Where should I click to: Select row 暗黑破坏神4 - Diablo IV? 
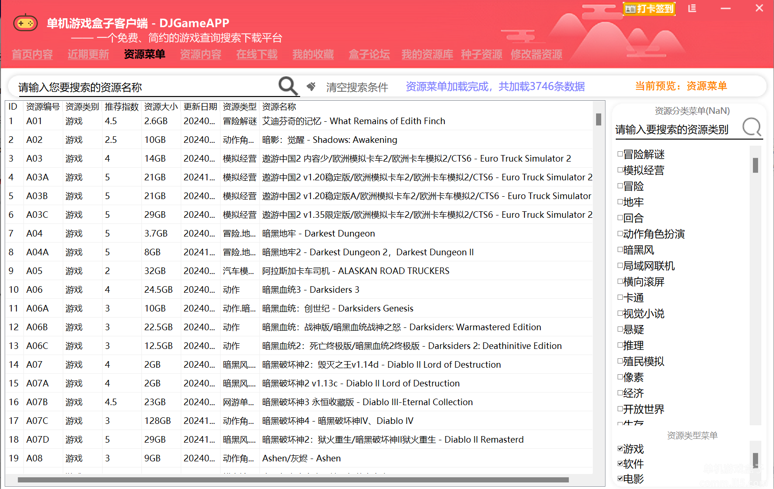coord(300,421)
